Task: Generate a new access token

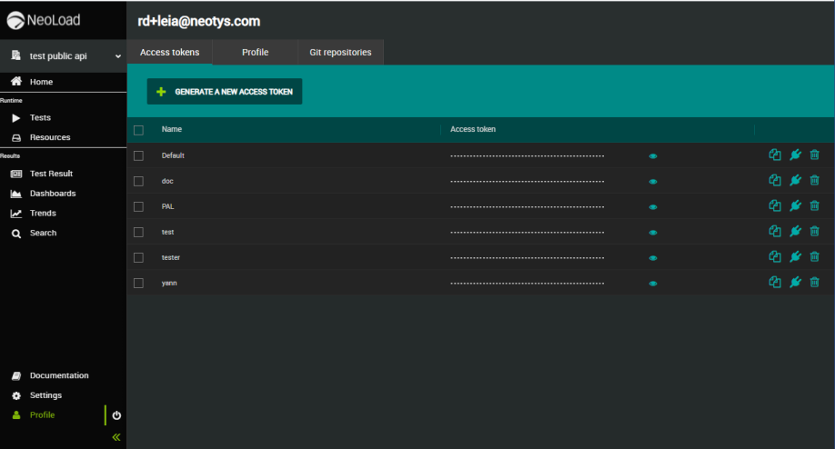Action: (224, 92)
